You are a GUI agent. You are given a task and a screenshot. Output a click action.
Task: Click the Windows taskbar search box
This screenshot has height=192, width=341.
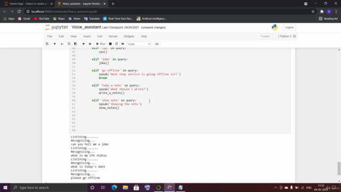[48, 187]
